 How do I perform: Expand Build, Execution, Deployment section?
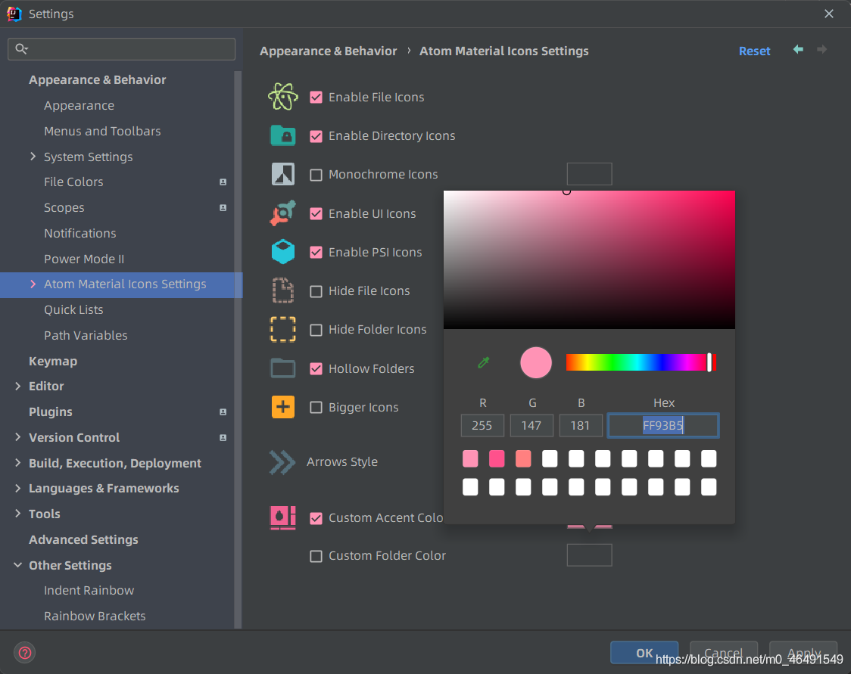(18, 462)
